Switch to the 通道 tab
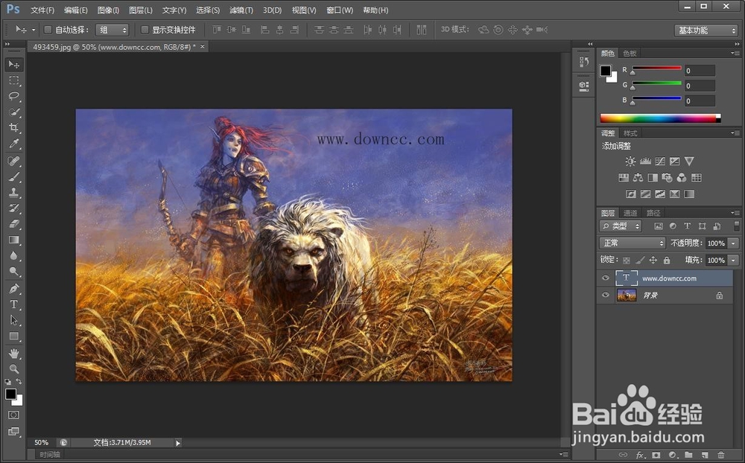 click(630, 213)
